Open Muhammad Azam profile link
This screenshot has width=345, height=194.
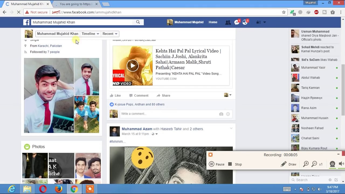coord(137,129)
